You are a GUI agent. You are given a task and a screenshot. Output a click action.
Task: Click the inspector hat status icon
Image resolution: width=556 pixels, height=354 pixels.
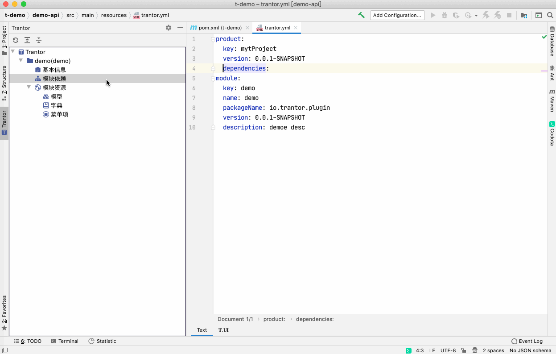475,350
